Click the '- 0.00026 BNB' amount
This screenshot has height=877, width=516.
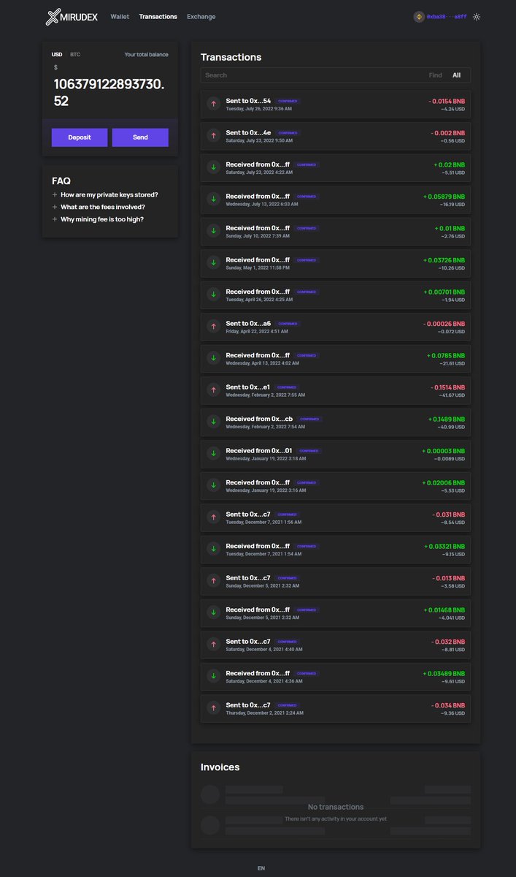click(x=444, y=323)
